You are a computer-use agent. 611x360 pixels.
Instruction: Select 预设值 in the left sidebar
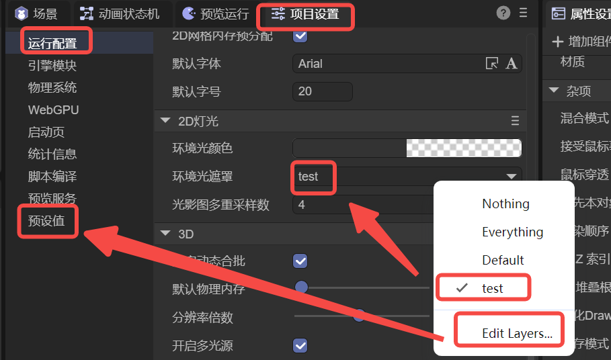point(46,221)
